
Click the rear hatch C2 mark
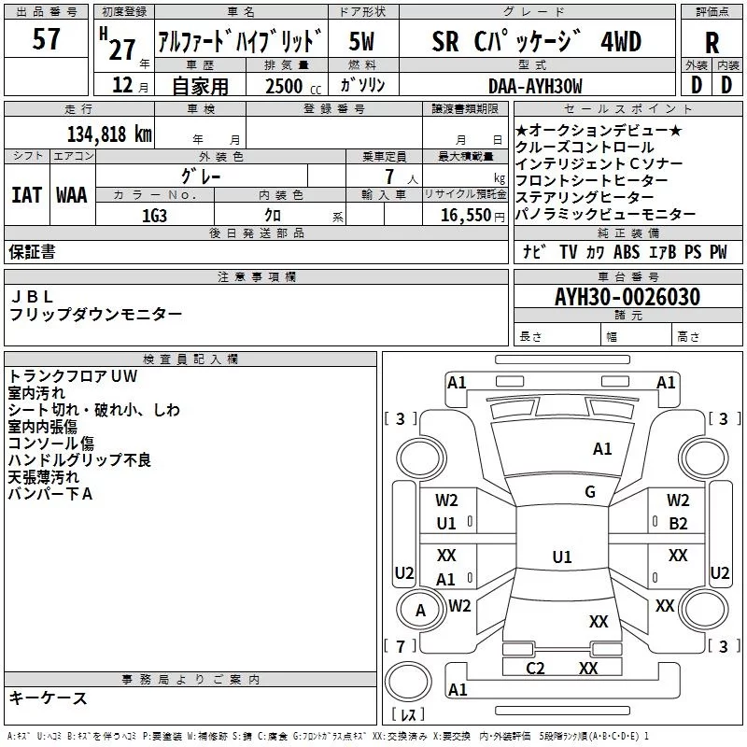click(535, 669)
